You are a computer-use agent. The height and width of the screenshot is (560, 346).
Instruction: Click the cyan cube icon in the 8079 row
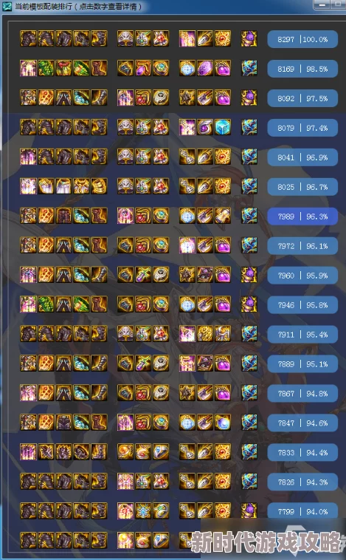coord(223,128)
